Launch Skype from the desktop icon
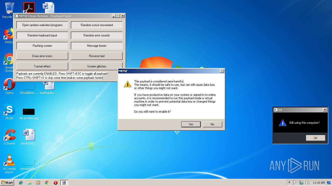 coord(9,112)
